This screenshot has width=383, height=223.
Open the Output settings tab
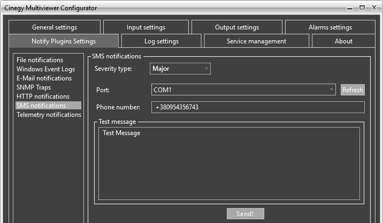pos(237,27)
